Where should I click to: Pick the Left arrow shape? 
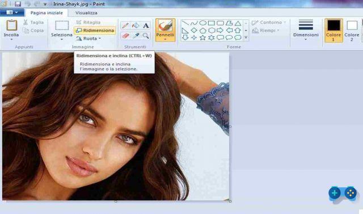coord(229,30)
